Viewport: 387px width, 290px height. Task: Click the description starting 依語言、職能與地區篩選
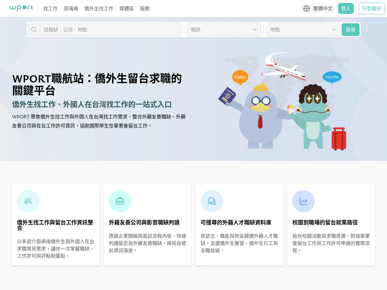click(x=239, y=243)
